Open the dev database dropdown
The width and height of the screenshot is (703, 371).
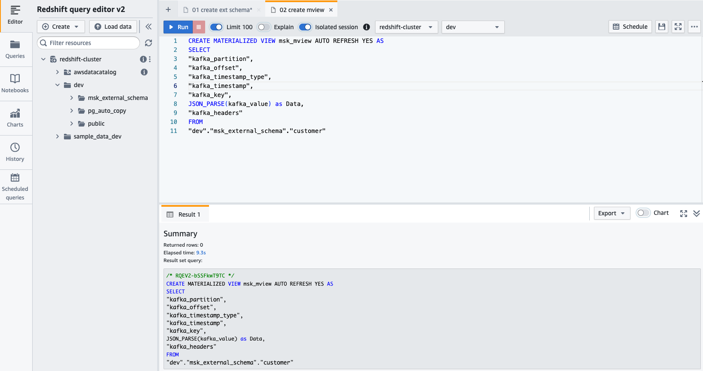point(473,27)
